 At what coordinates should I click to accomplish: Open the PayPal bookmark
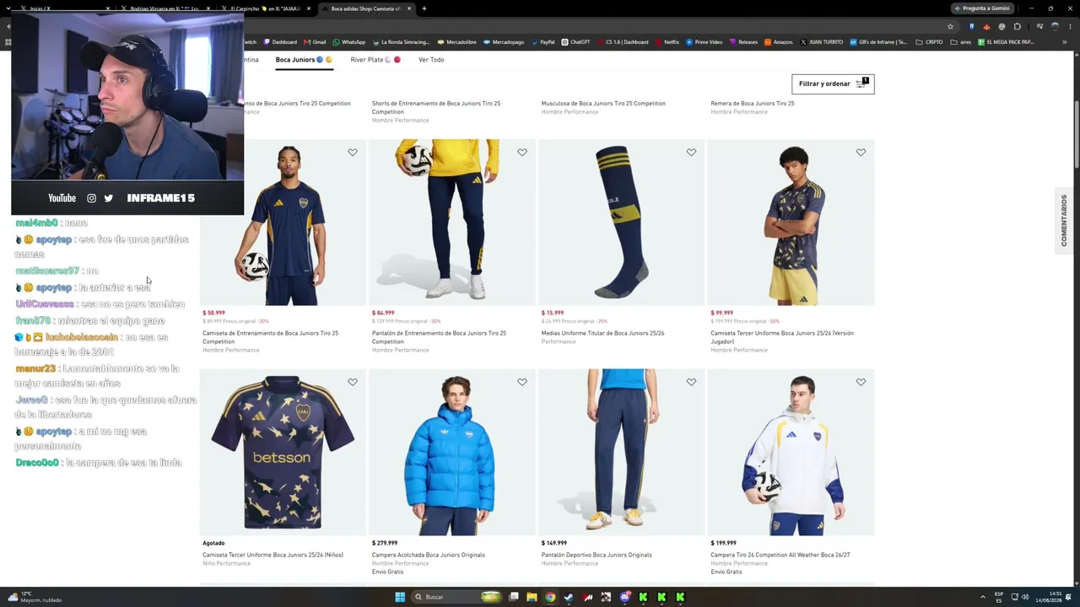coord(543,42)
